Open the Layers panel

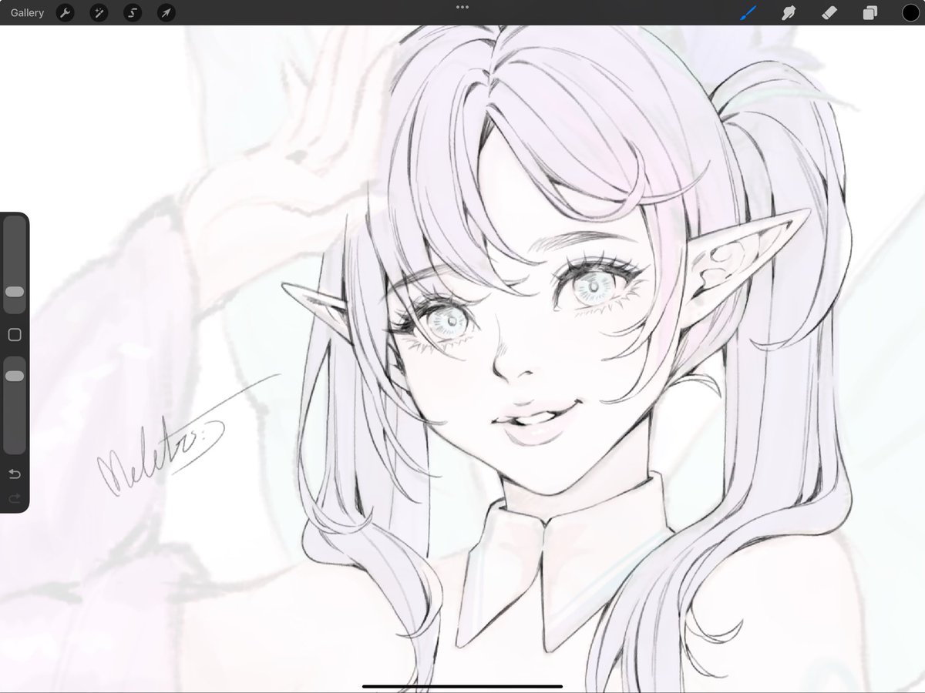[x=871, y=12]
